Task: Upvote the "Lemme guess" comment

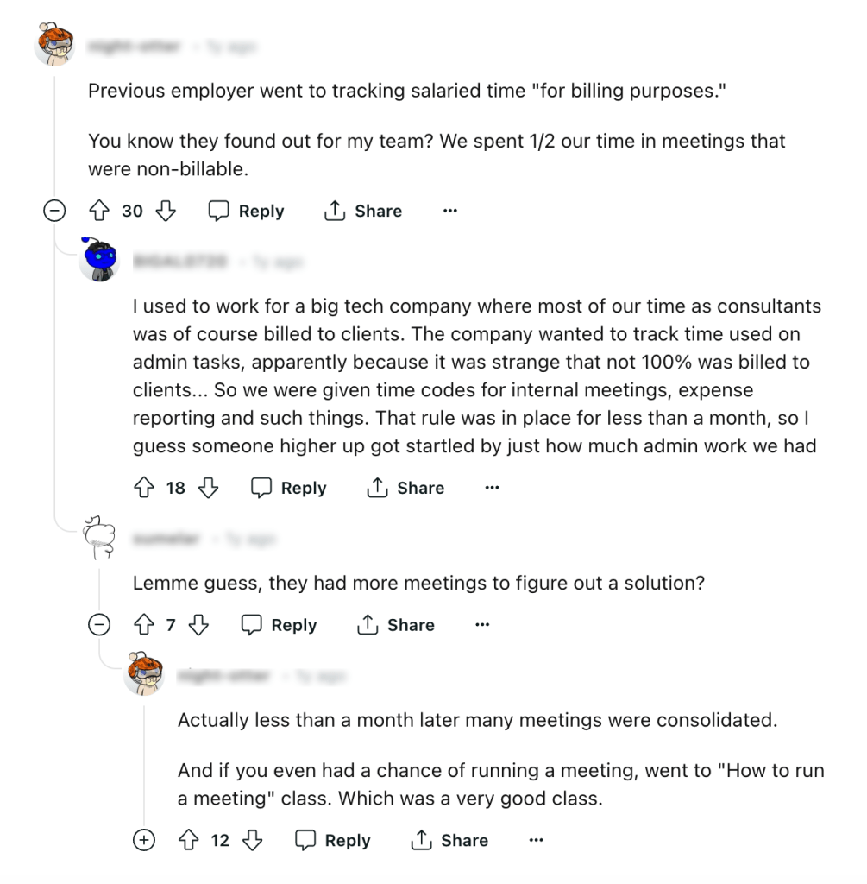Action: tap(143, 625)
